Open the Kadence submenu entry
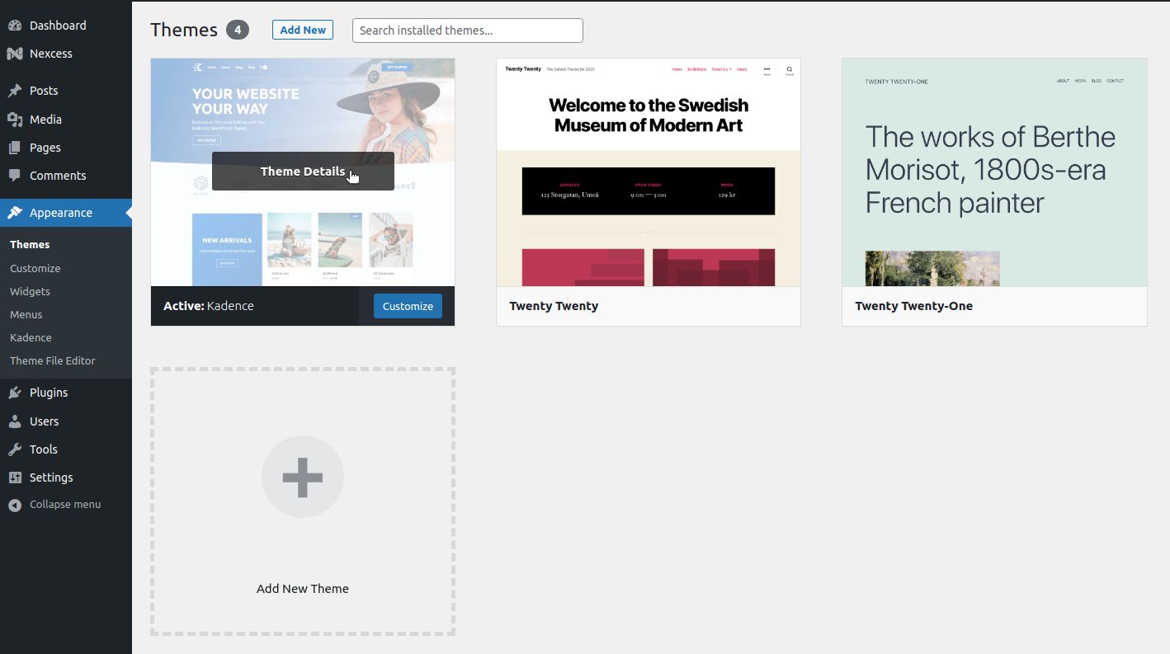This screenshot has width=1170, height=654. (x=31, y=337)
